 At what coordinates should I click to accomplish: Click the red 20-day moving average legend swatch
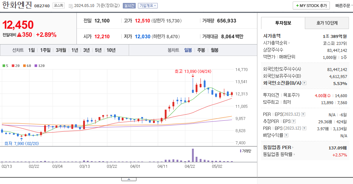point(13,66)
